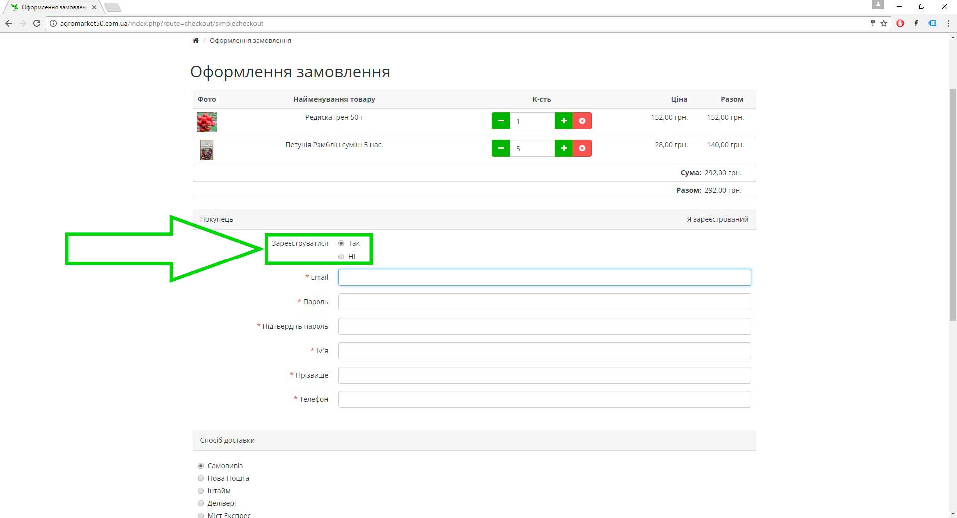
Task: Click the Email input field
Action: pos(544,277)
